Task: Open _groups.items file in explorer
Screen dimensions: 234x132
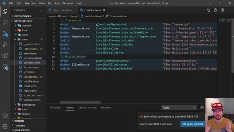Action: tap(29, 44)
